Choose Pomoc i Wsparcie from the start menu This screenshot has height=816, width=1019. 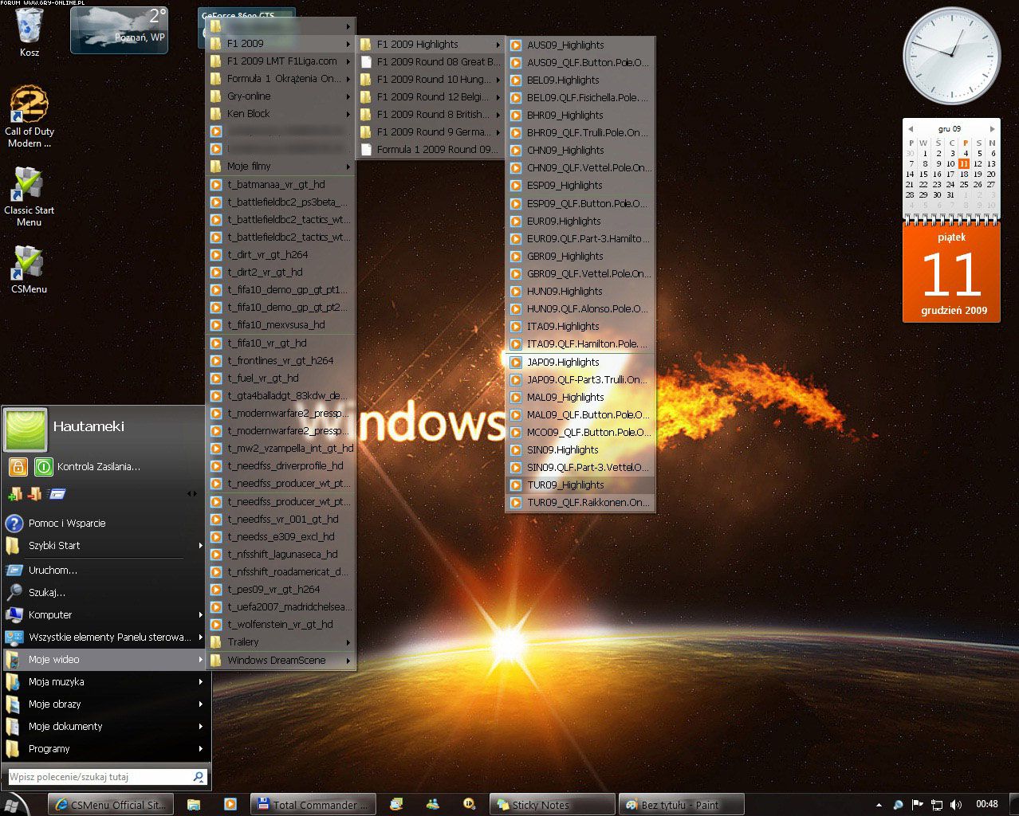(67, 524)
